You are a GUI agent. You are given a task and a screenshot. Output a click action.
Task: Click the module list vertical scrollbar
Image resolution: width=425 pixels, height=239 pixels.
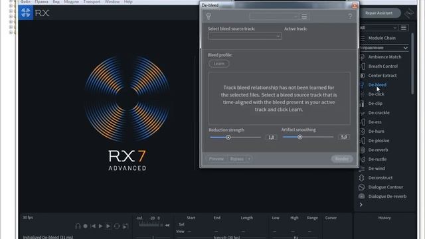[412, 64]
